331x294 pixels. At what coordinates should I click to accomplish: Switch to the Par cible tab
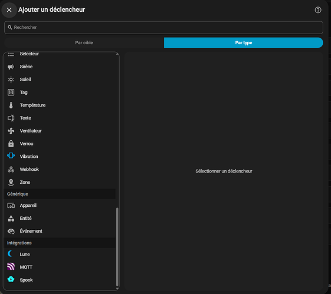click(x=84, y=42)
